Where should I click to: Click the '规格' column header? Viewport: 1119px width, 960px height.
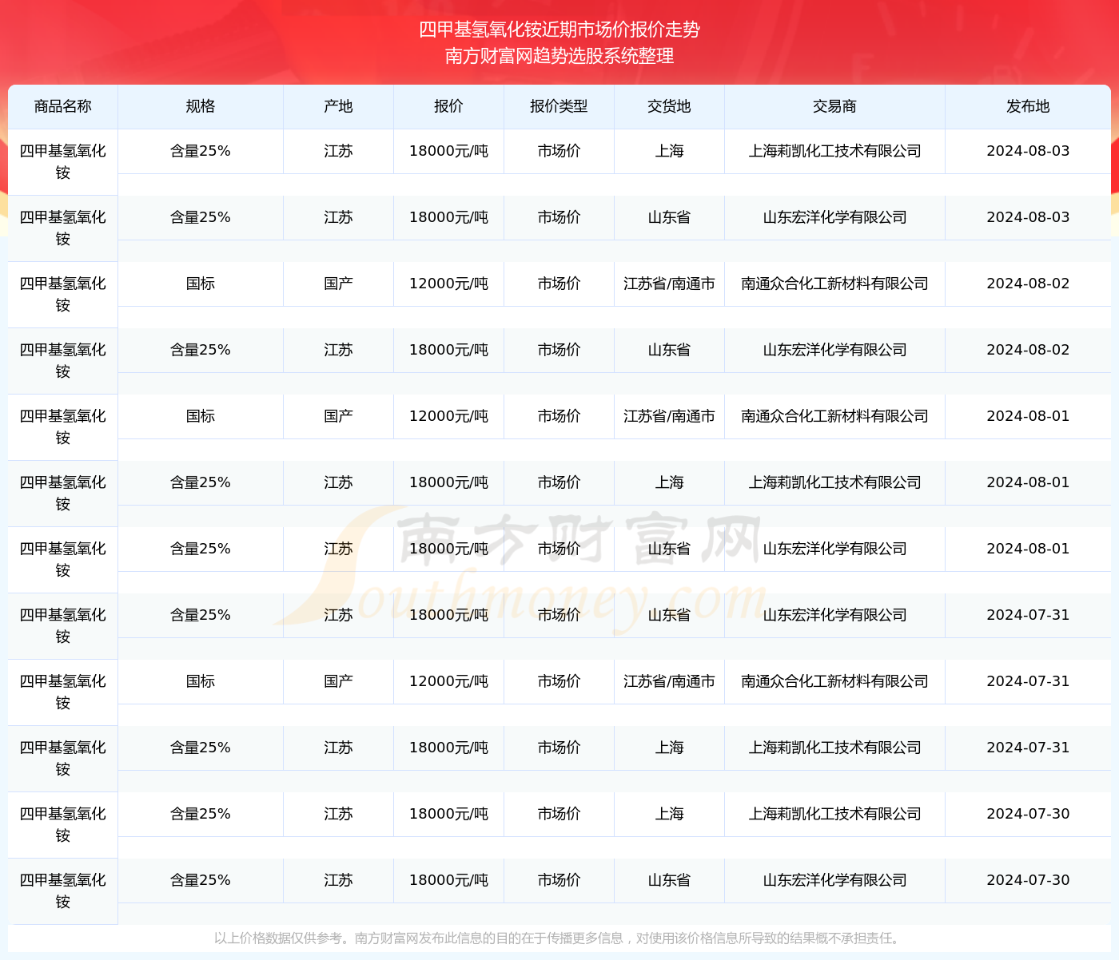click(x=201, y=106)
